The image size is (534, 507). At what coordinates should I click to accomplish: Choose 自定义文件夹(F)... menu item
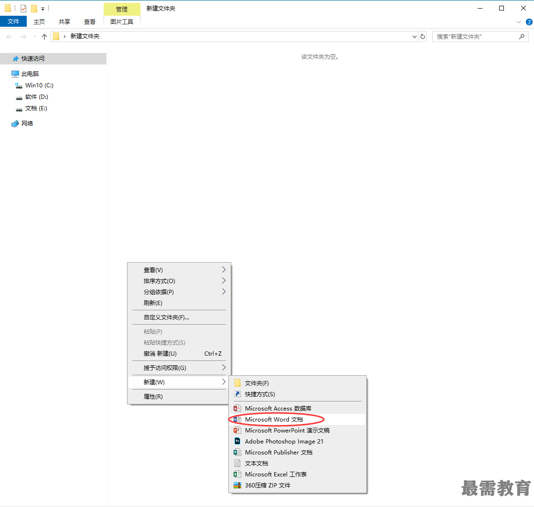pyautogui.click(x=179, y=317)
